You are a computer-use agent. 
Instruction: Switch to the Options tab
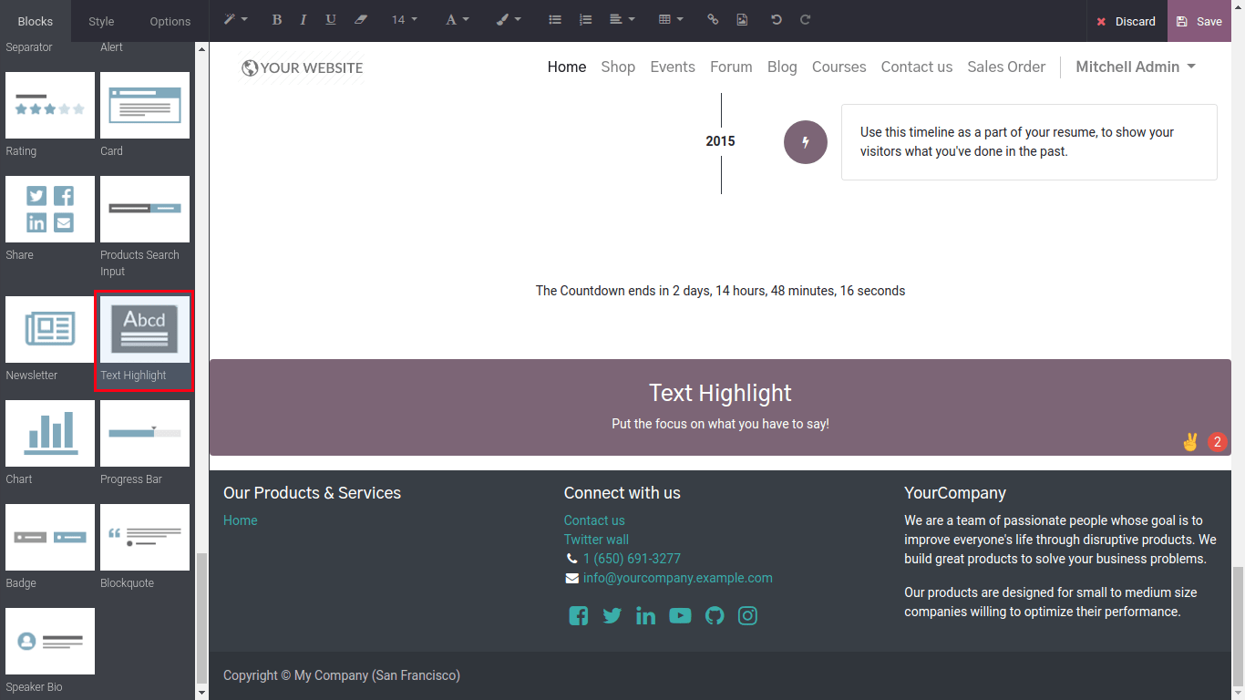(x=170, y=21)
